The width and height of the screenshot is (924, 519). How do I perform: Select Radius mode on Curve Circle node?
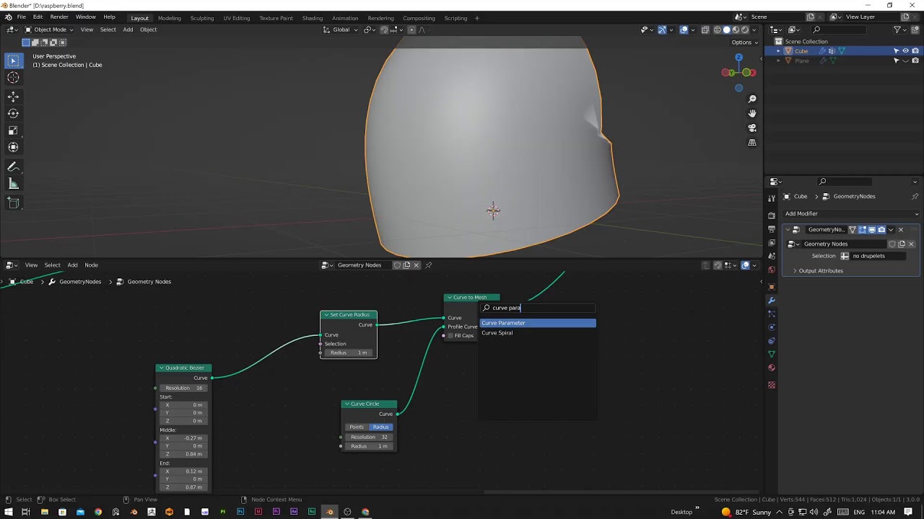380,427
